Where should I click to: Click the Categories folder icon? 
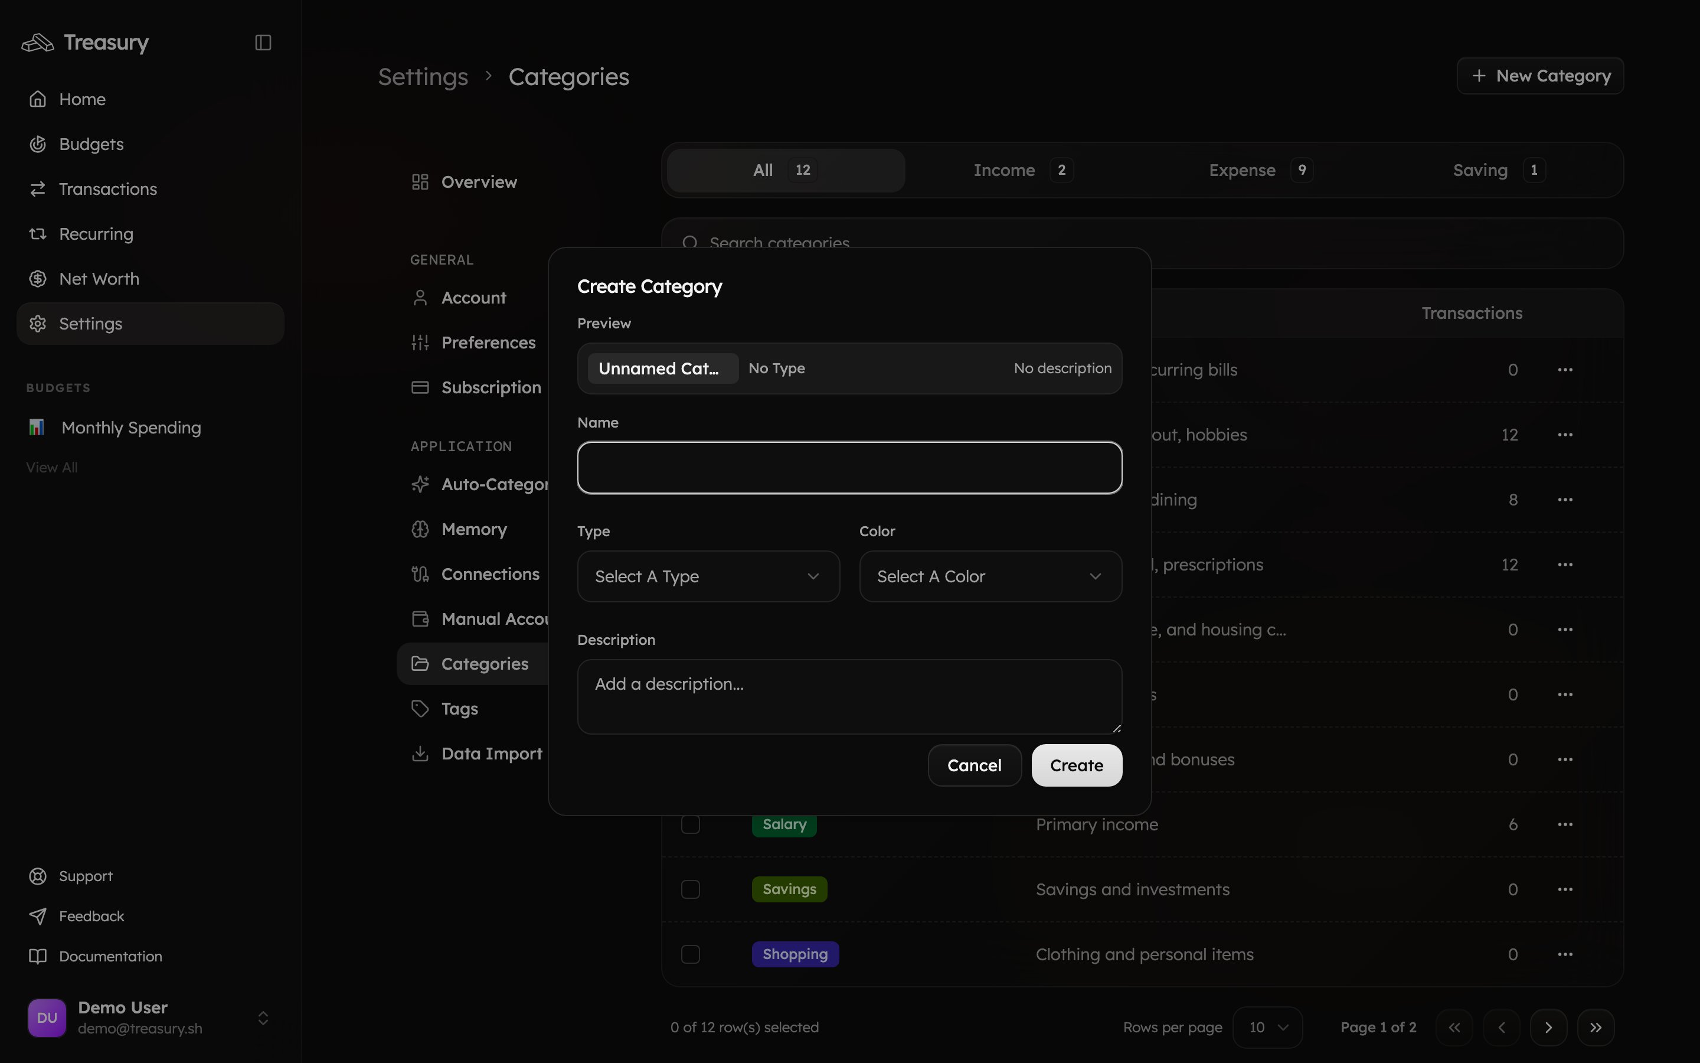(420, 664)
